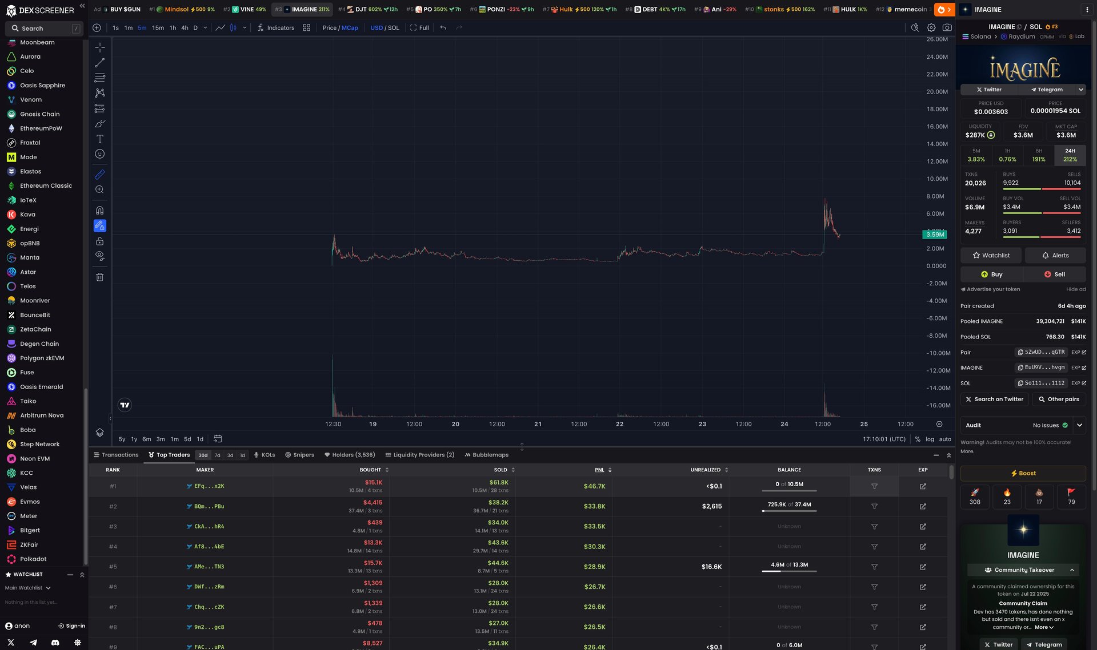1097x650 pixels.
Task: Open Main Watchlist dropdown
Action: [27, 588]
